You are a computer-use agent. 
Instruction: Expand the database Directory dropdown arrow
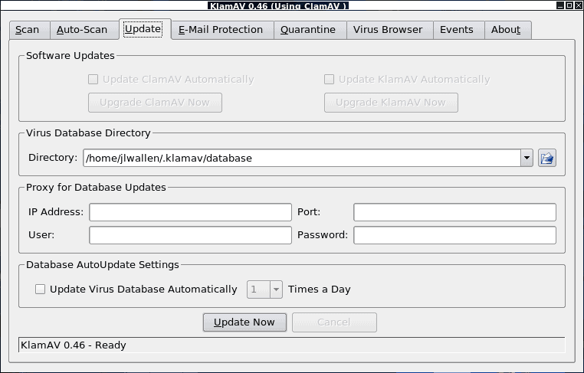527,159
